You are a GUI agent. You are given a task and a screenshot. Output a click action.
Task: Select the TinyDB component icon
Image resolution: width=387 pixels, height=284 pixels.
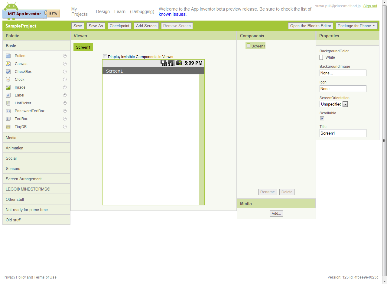click(x=8, y=127)
